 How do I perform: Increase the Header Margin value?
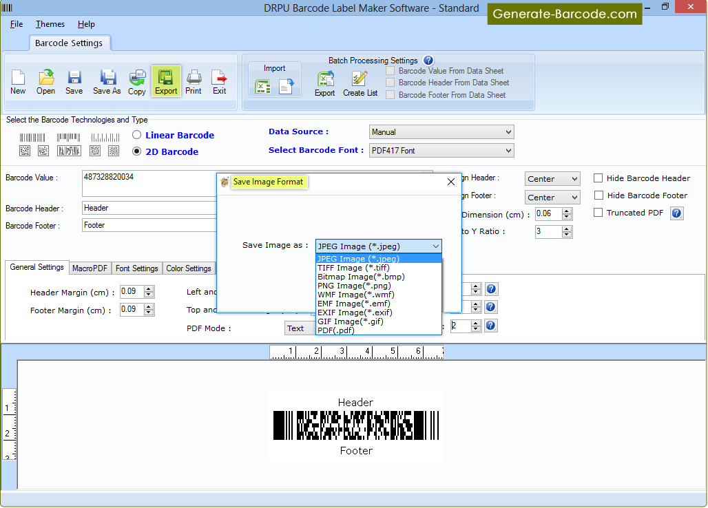(x=149, y=288)
